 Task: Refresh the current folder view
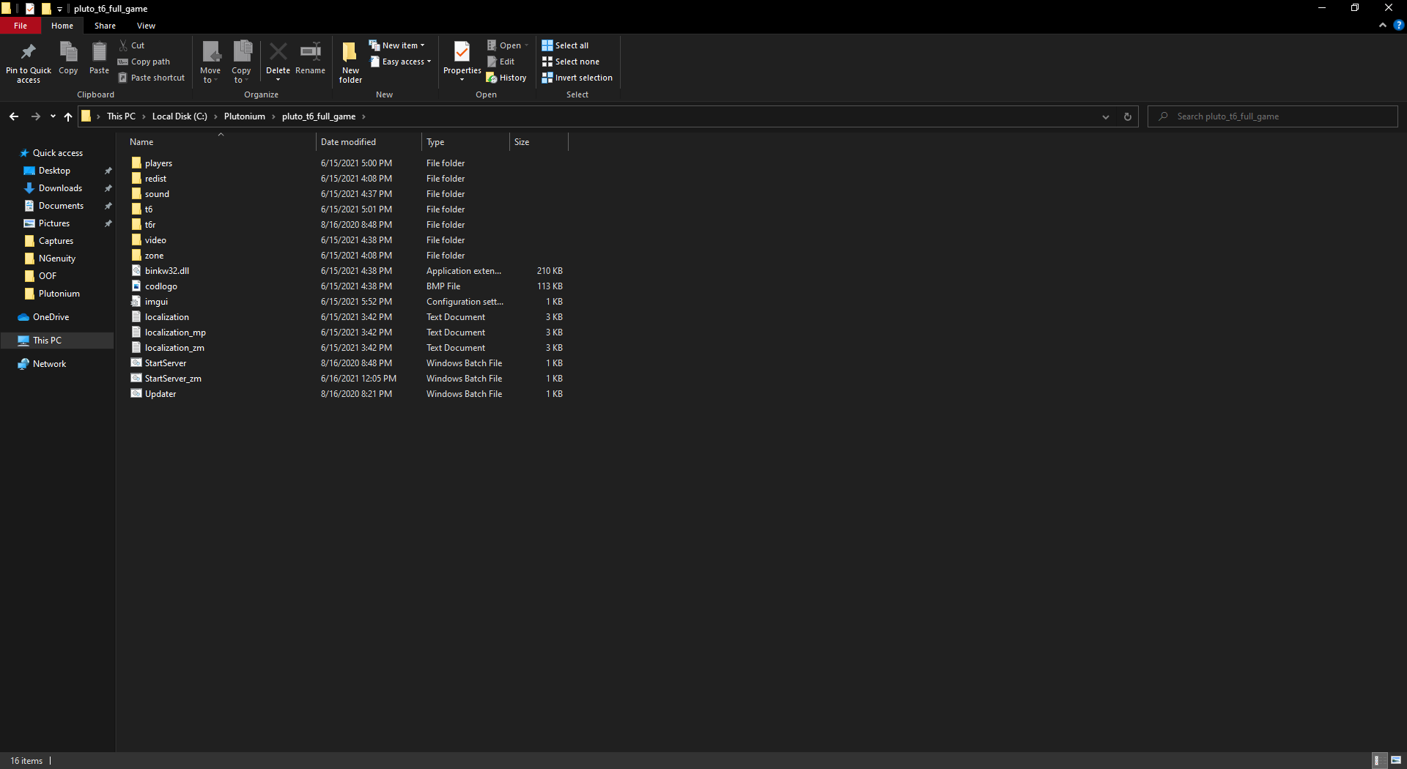coord(1128,116)
